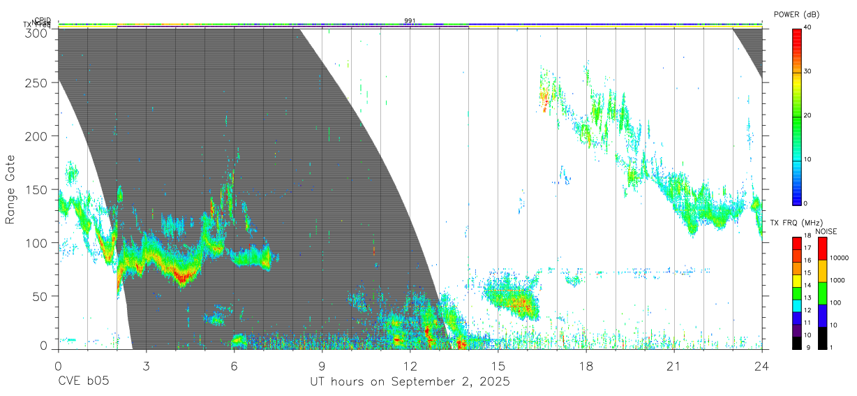Click the NOISE legend title
Viewport: 857px width, 396px height.
(x=827, y=231)
